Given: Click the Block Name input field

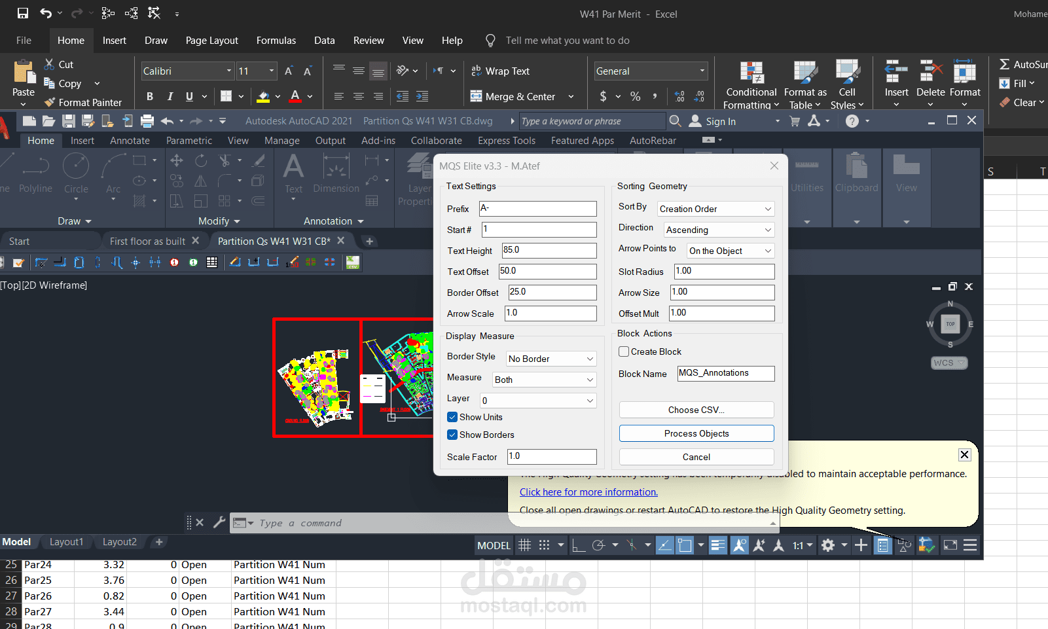Looking at the screenshot, I should (726, 373).
